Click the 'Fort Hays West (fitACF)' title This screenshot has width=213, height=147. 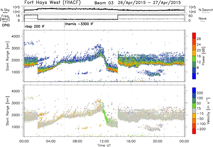(52, 2)
